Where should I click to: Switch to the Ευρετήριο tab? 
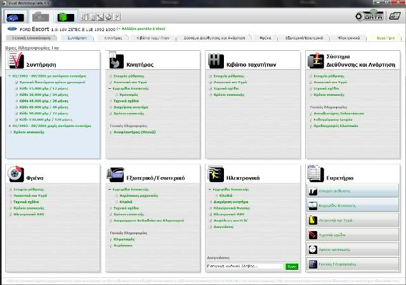point(386,38)
